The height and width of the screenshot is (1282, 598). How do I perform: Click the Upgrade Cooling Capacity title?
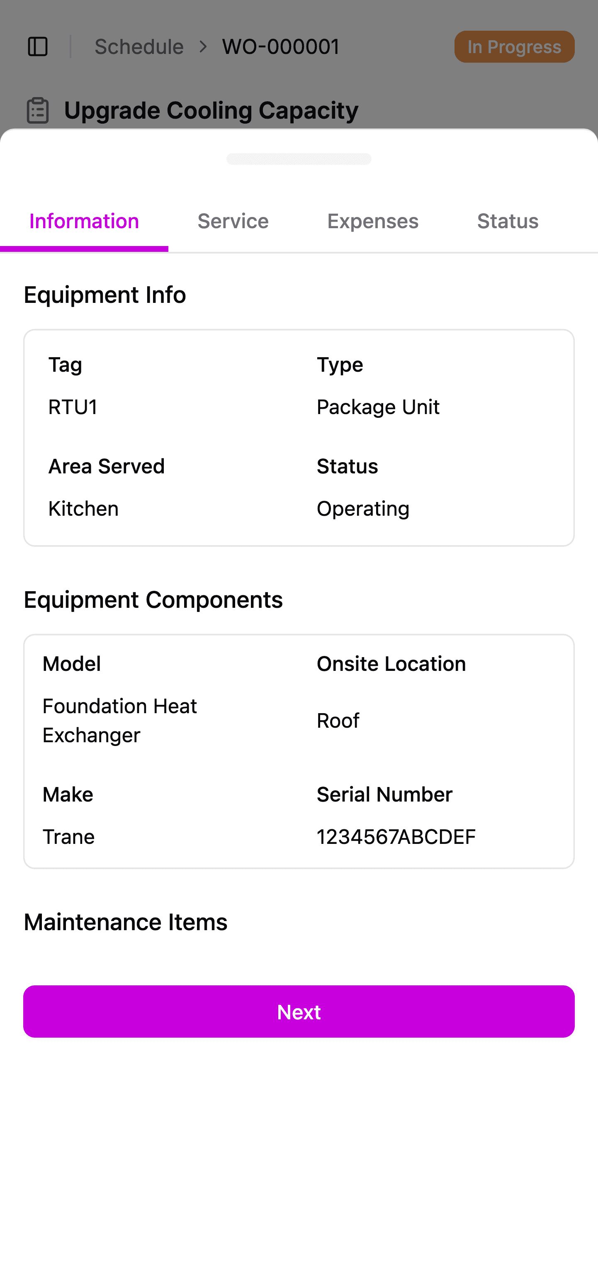coord(211,110)
